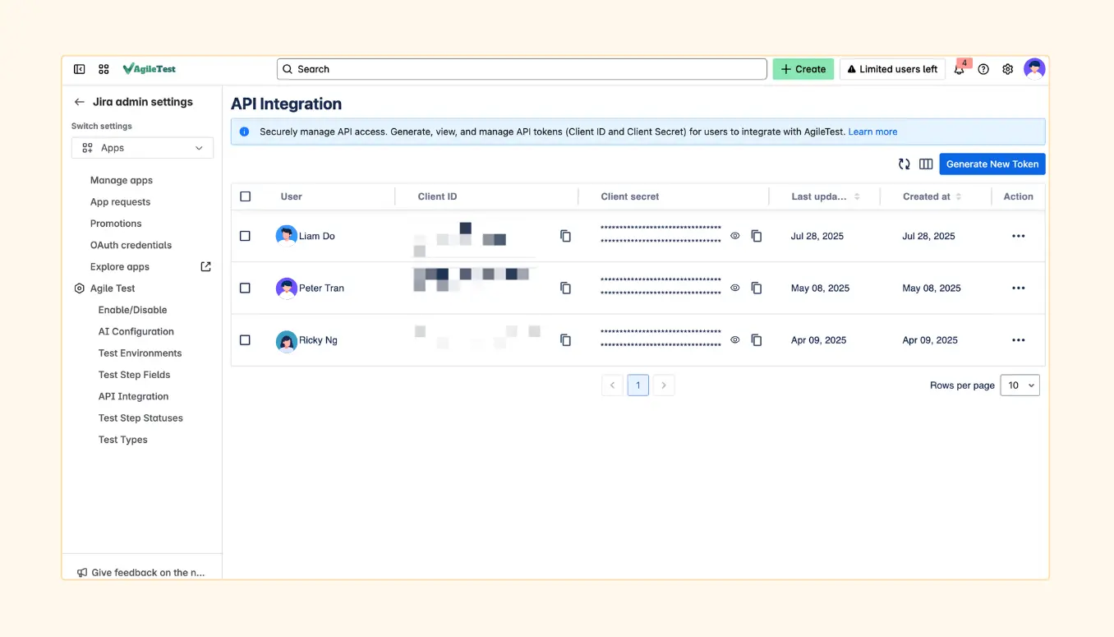Open Test Step Statuses
Image resolution: width=1114 pixels, height=637 pixels.
click(x=140, y=418)
